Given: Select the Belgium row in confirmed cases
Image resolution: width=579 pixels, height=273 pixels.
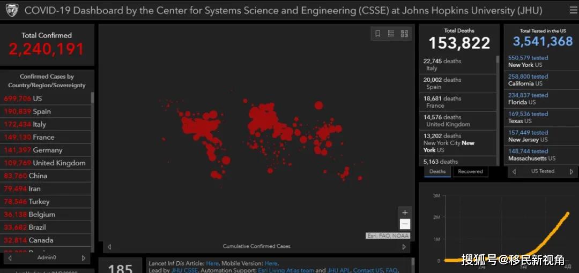Looking at the screenshot, I should click(x=46, y=215).
